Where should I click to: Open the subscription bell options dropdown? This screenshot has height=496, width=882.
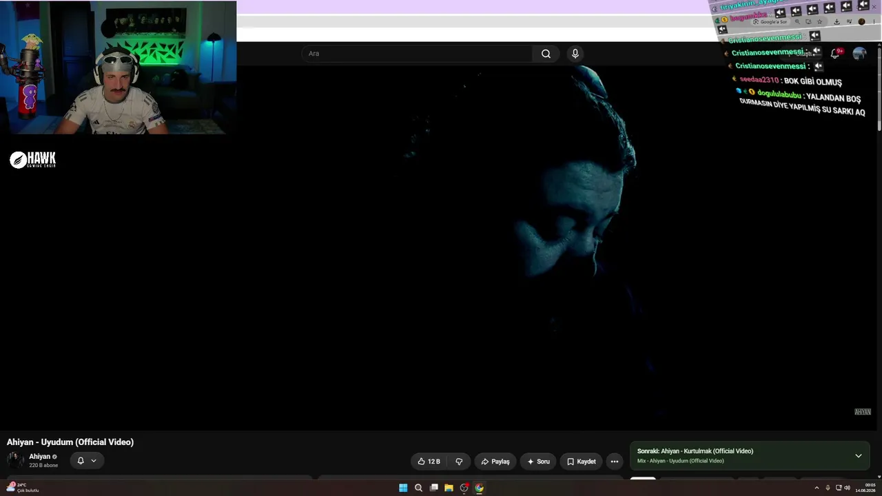[87, 461]
